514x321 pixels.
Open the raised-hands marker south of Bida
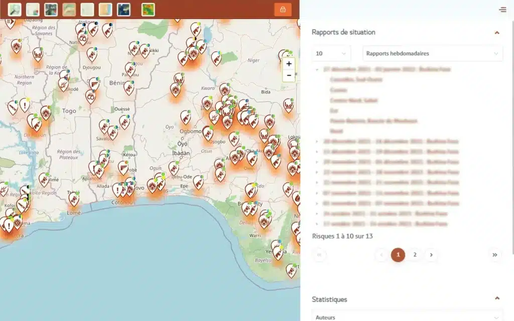pos(289,105)
